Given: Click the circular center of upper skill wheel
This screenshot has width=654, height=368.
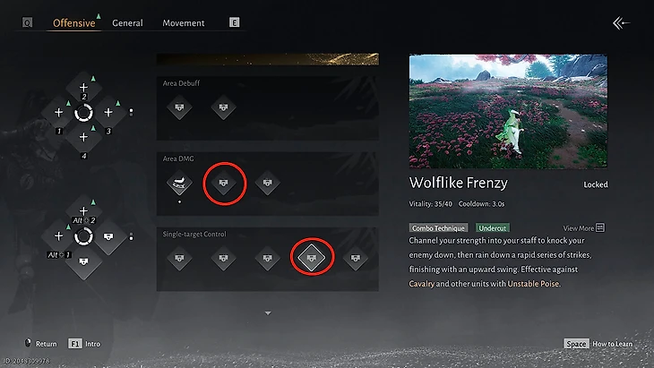Looking at the screenshot, I should tap(83, 113).
